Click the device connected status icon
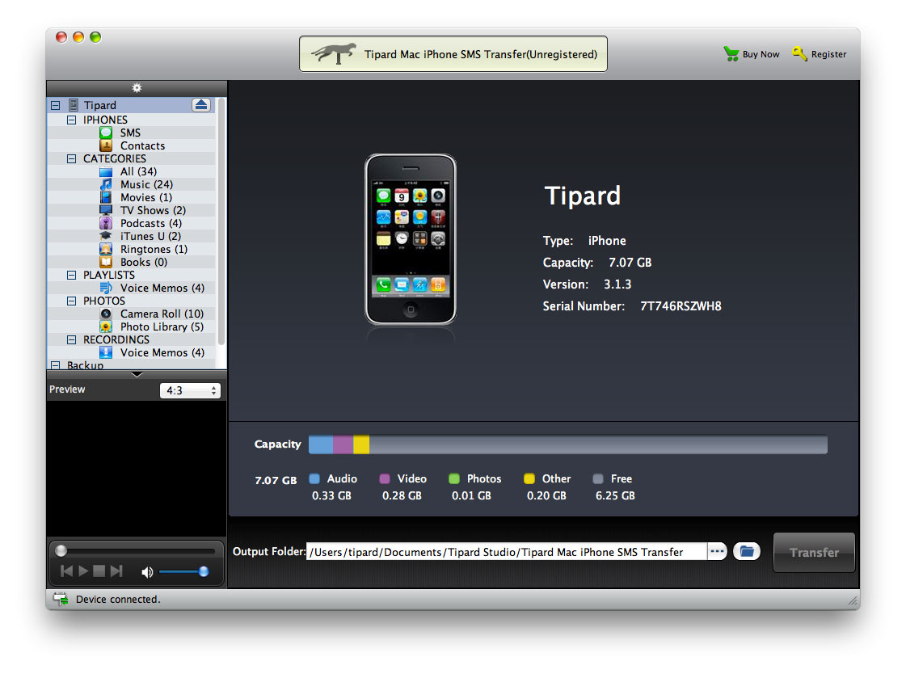This screenshot has width=906, height=674. pos(61,599)
